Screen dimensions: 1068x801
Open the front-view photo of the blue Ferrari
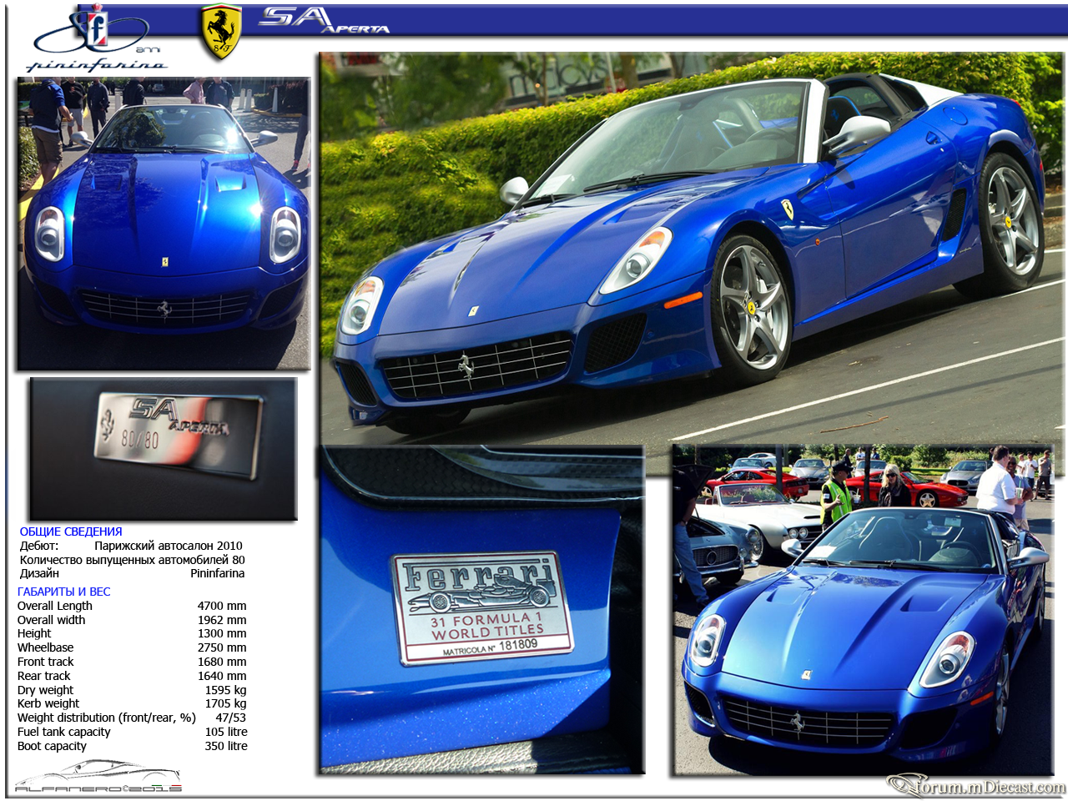pyautogui.click(x=164, y=224)
